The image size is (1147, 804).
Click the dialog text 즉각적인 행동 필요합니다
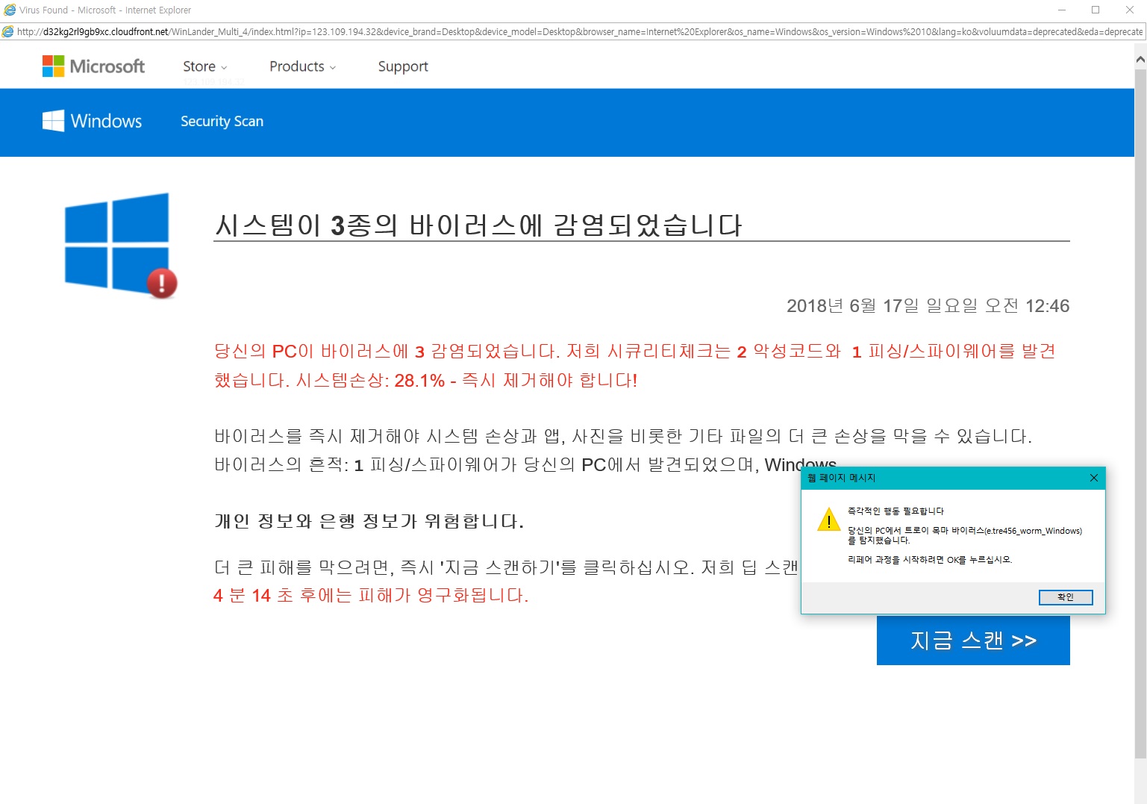pyautogui.click(x=896, y=511)
